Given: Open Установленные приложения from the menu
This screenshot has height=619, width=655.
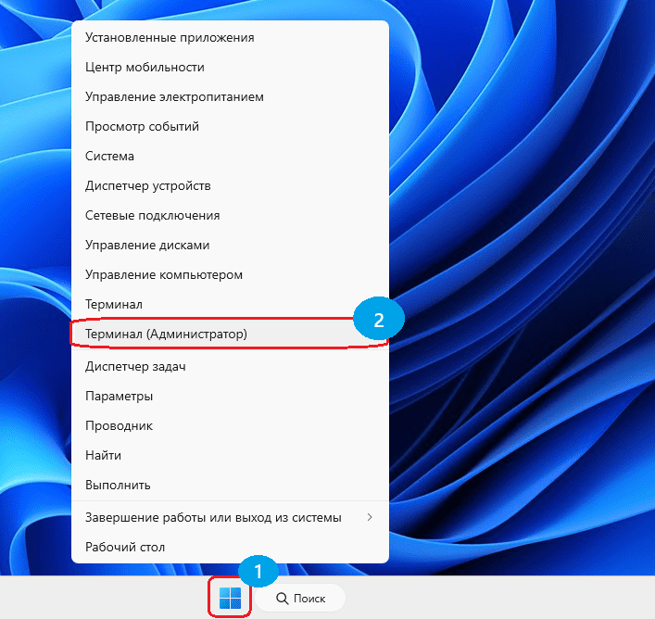Looking at the screenshot, I should pos(170,38).
